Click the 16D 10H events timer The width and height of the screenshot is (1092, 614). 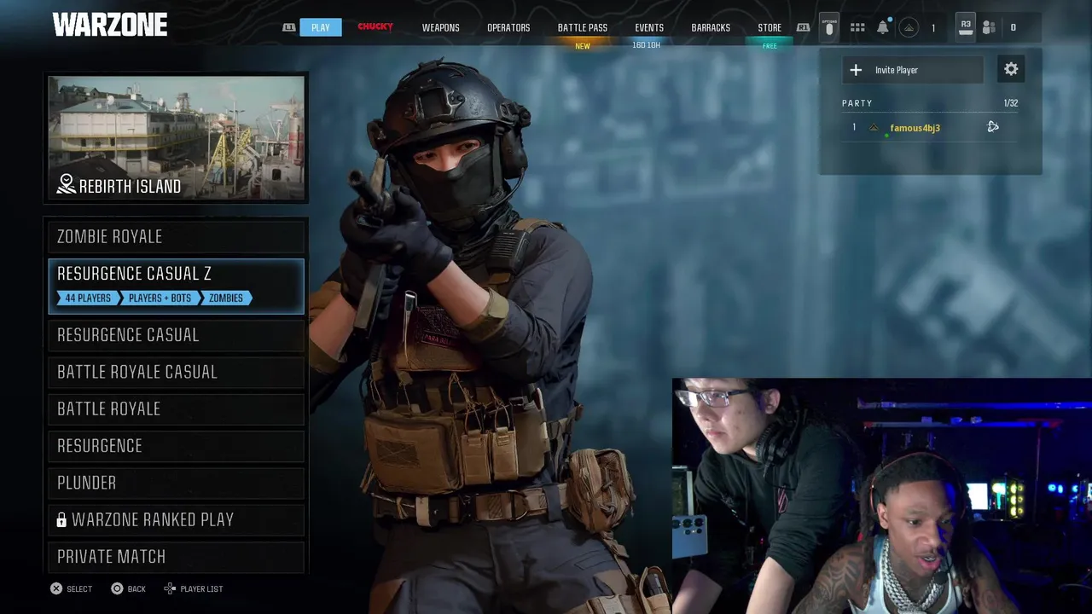646,45
